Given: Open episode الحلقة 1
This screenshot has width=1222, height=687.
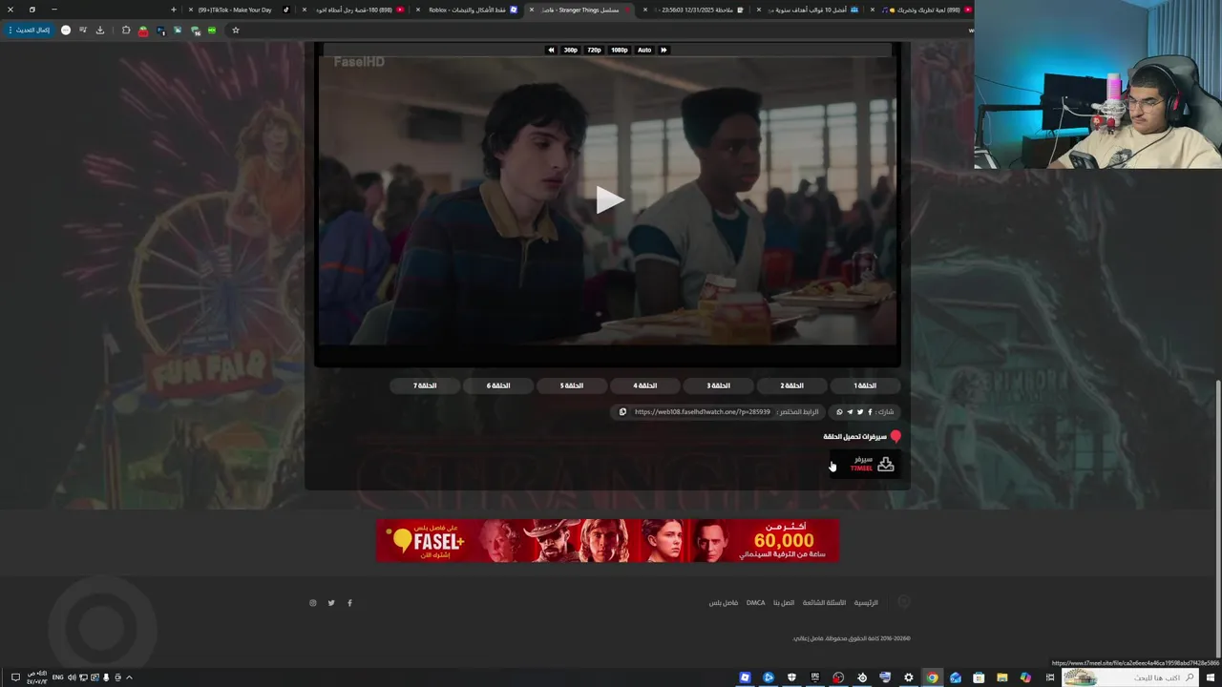Looking at the screenshot, I should click(865, 385).
